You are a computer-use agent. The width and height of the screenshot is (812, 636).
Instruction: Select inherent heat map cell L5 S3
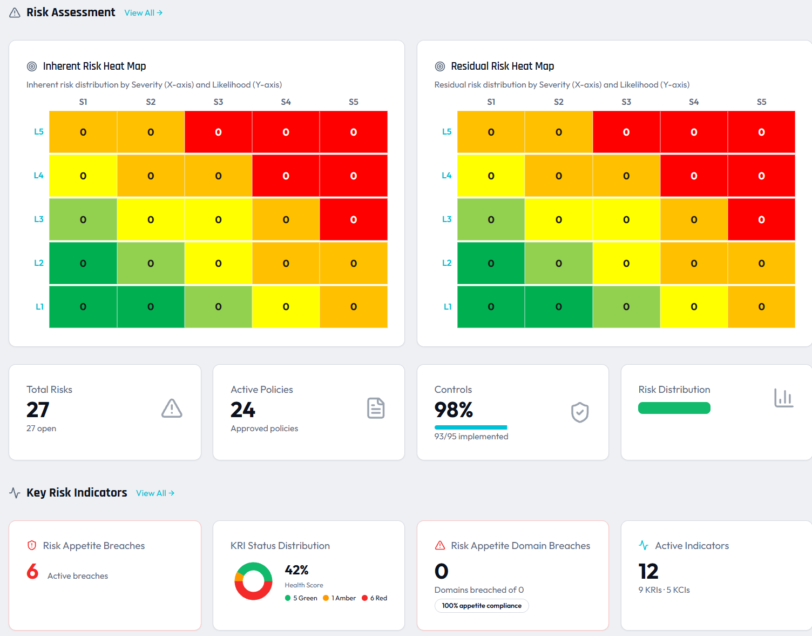coord(218,132)
